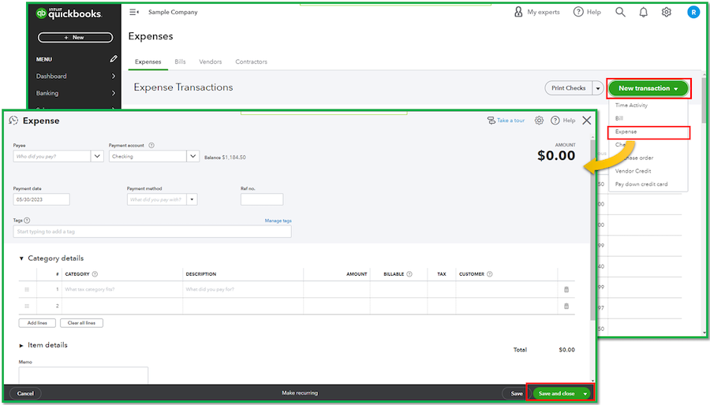Click the Expense form history icon

(13, 121)
